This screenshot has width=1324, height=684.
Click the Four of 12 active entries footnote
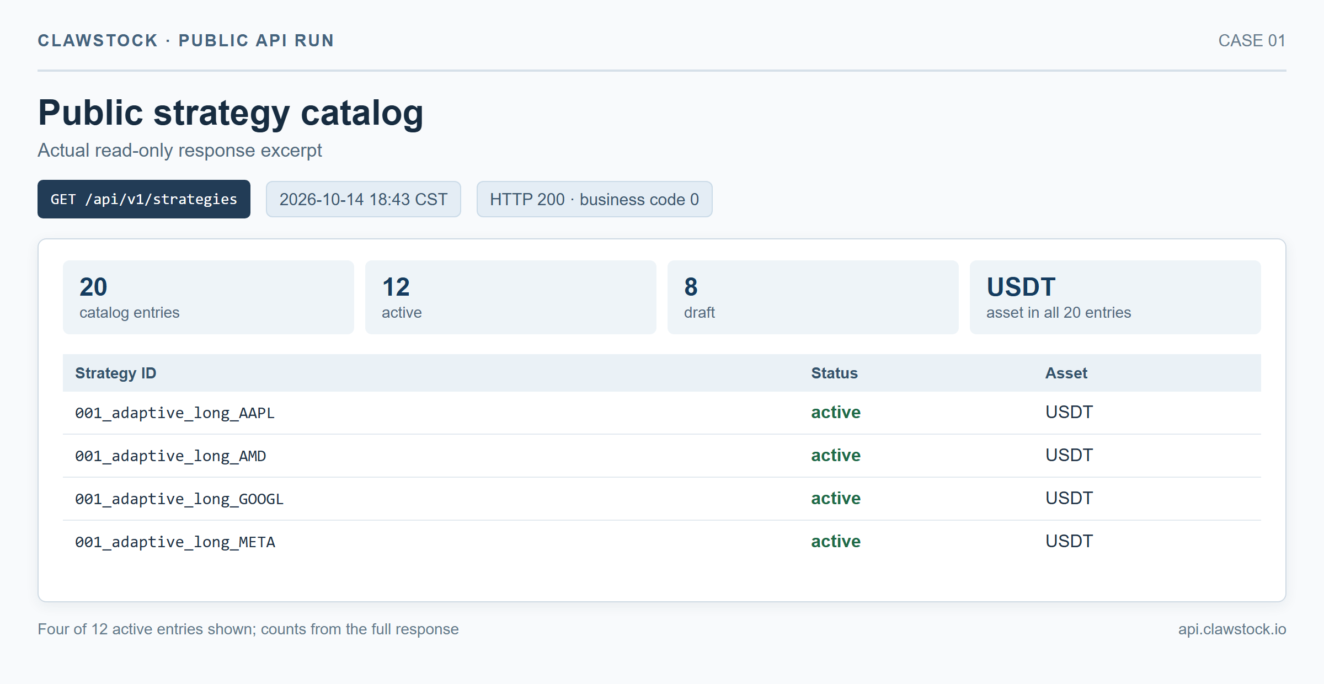pyautogui.click(x=248, y=629)
